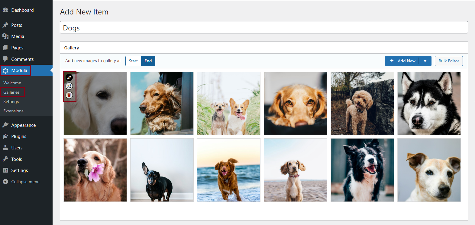Click the shuffle icon on first image

(69, 86)
